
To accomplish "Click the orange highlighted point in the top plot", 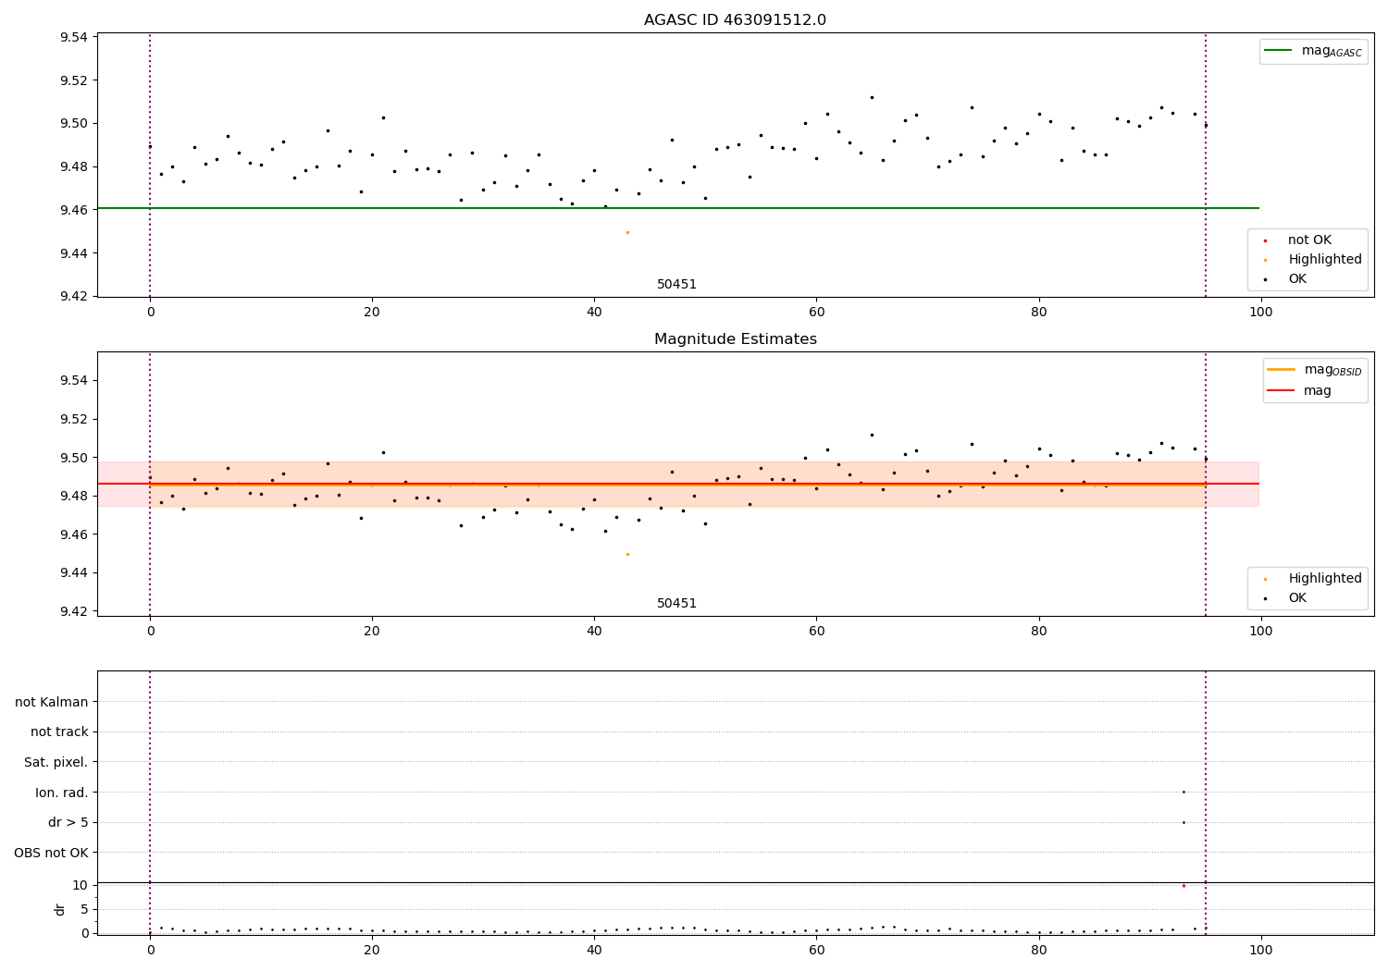I will point(627,232).
